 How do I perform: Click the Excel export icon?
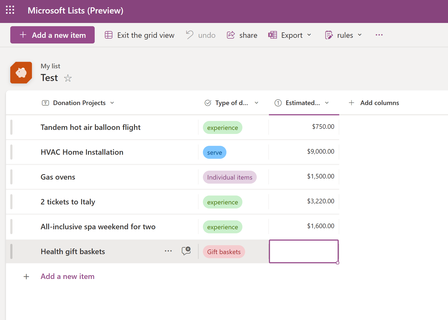pos(272,35)
